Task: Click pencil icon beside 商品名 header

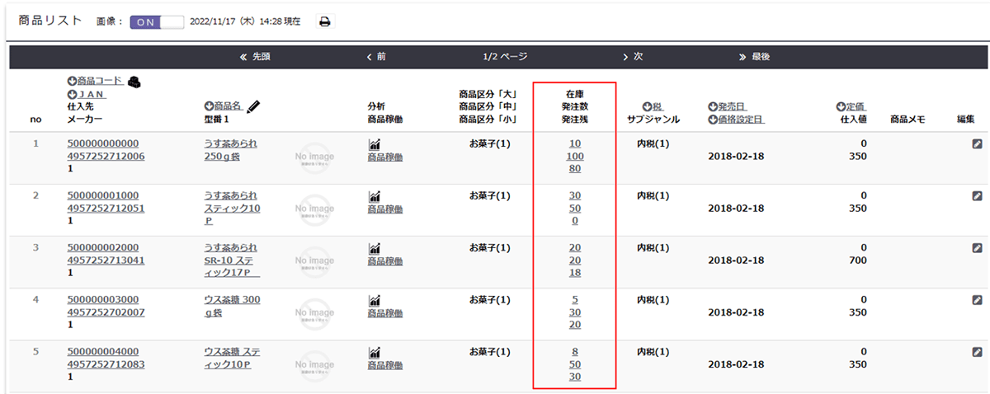Action: pyautogui.click(x=253, y=106)
